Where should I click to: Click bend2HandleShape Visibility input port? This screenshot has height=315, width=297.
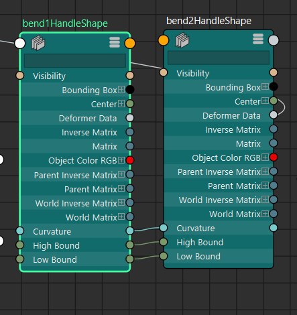pyautogui.click(x=164, y=72)
